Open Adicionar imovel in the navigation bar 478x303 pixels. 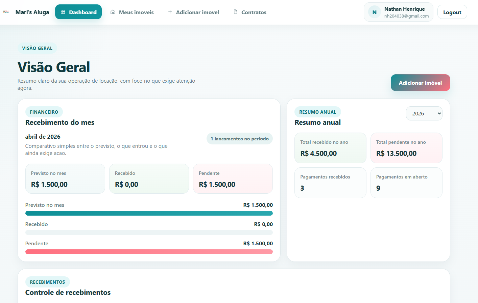193,12
